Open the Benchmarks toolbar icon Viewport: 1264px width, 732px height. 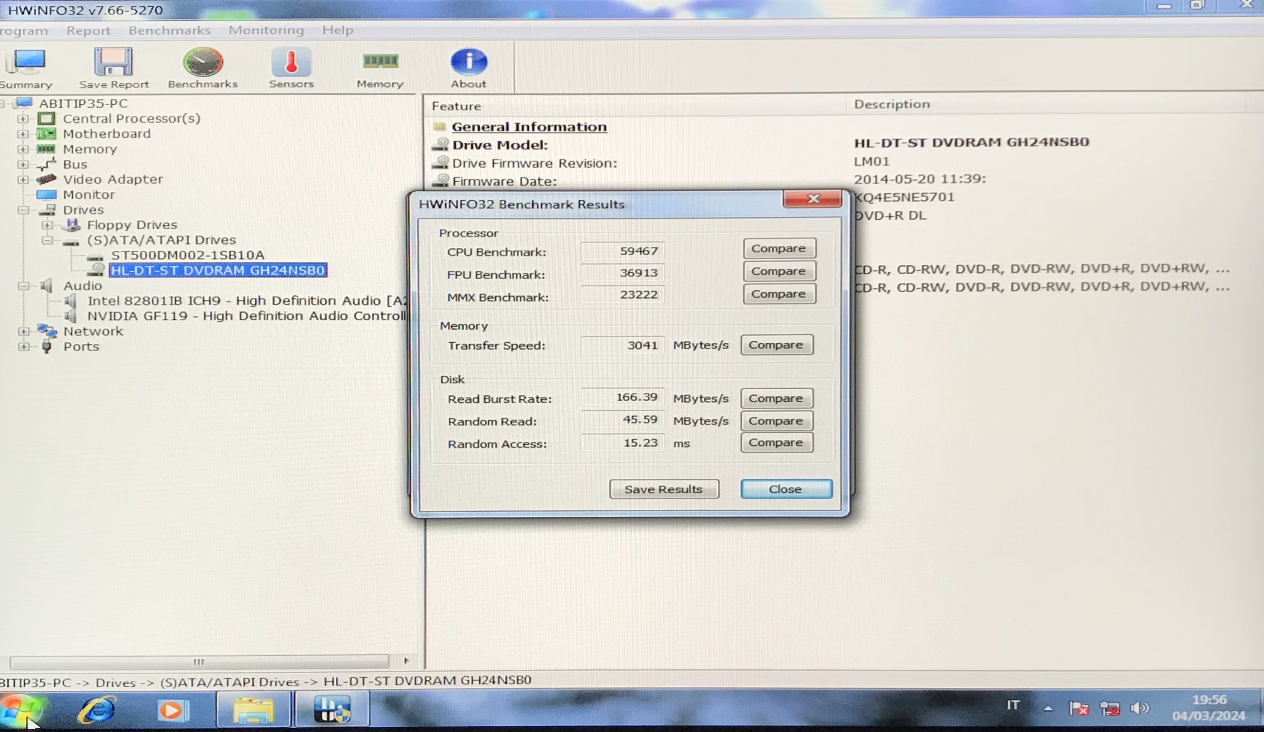click(203, 67)
